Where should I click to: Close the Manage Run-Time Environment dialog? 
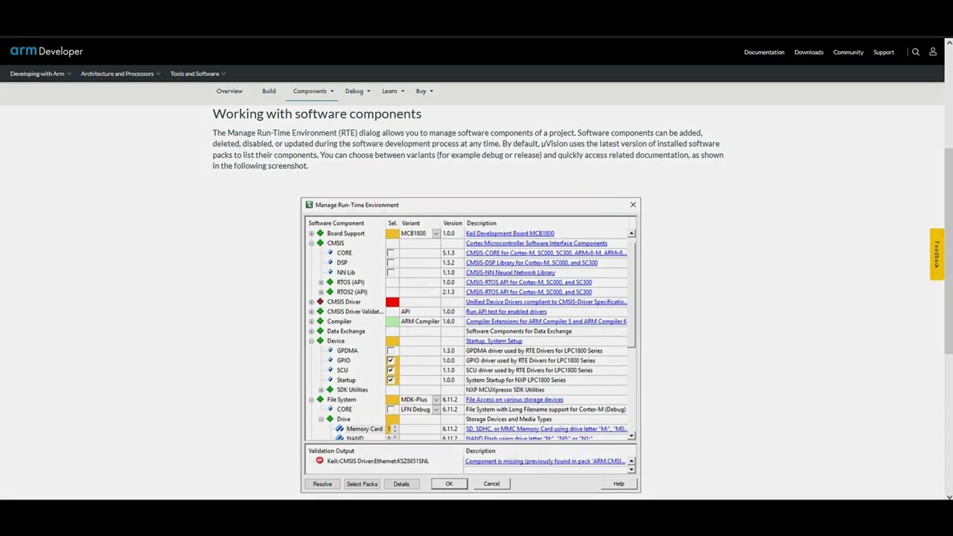(x=633, y=205)
